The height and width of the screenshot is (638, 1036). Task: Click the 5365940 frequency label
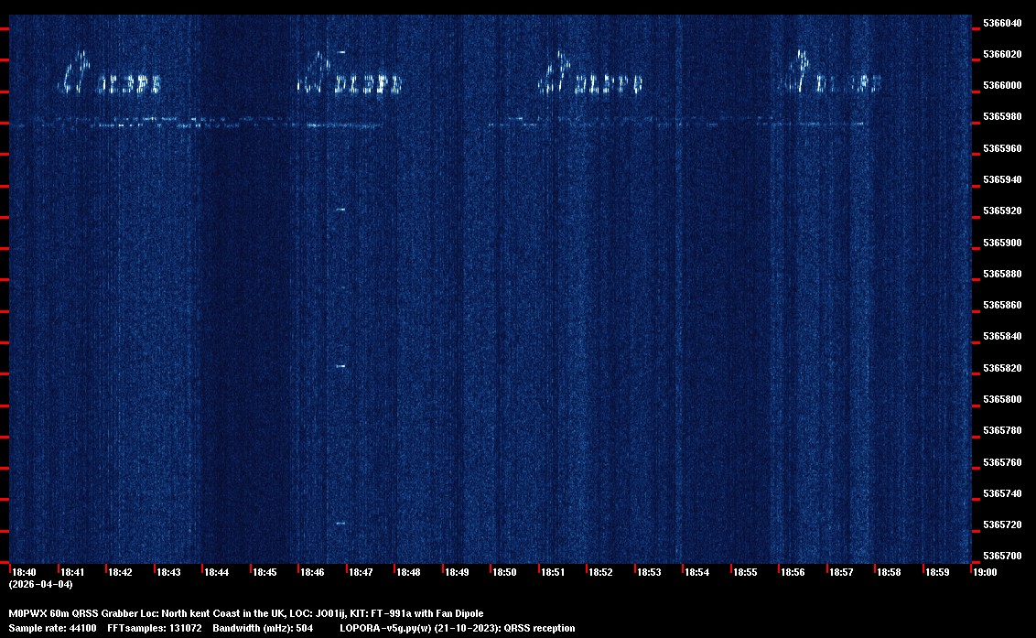point(1002,179)
